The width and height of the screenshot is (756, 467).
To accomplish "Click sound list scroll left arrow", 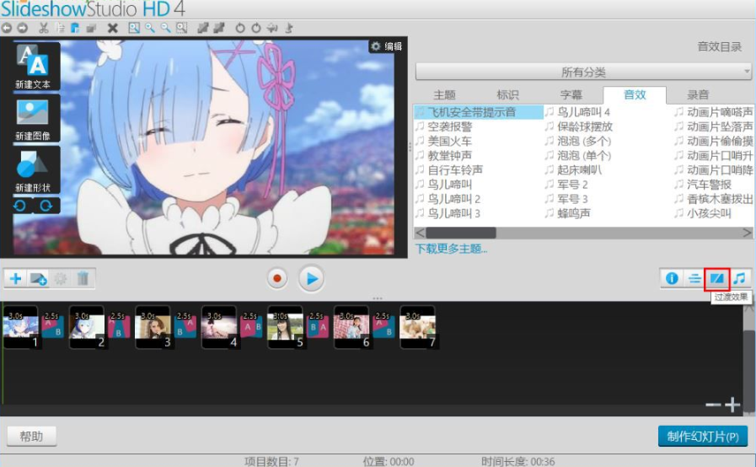I will tap(420, 233).
